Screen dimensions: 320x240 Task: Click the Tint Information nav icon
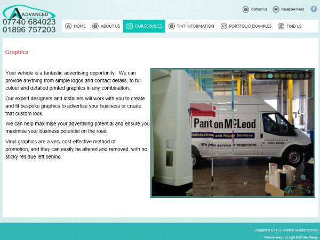click(x=171, y=26)
